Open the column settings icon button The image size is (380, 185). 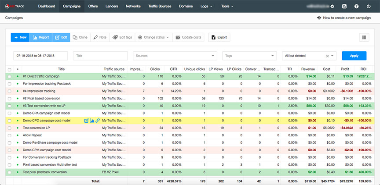pyautogui.click(x=364, y=37)
